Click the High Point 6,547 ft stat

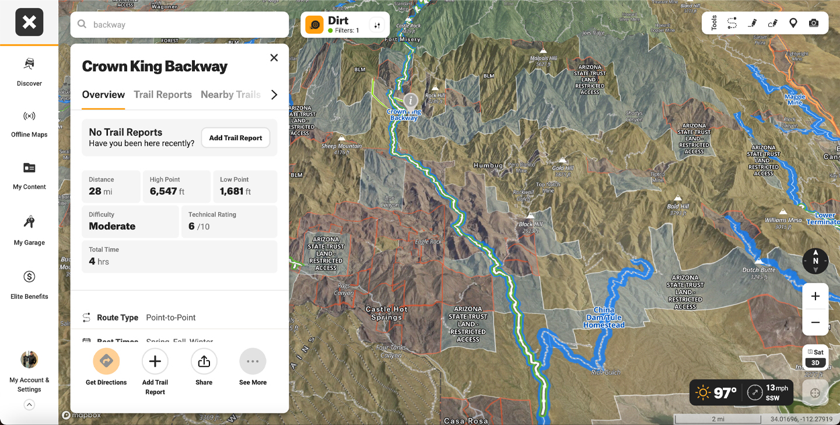tap(177, 186)
